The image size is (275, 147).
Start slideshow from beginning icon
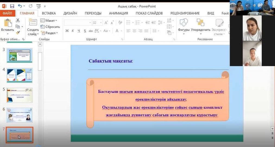coord(39,6)
